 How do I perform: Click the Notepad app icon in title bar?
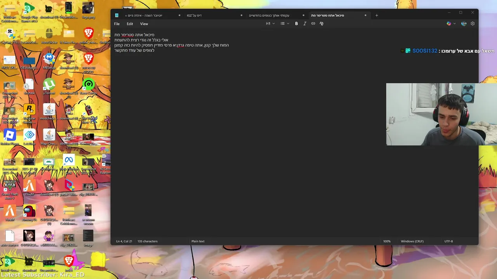pyautogui.click(x=116, y=15)
